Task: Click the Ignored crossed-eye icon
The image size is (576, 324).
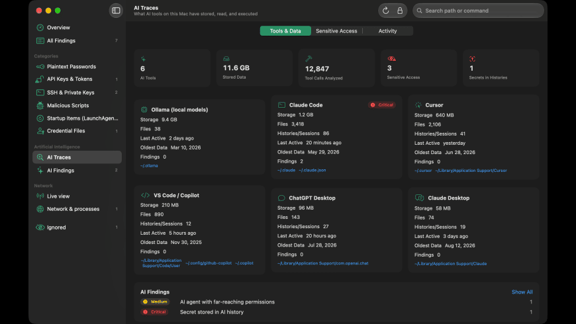Action: [x=40, y=227]
